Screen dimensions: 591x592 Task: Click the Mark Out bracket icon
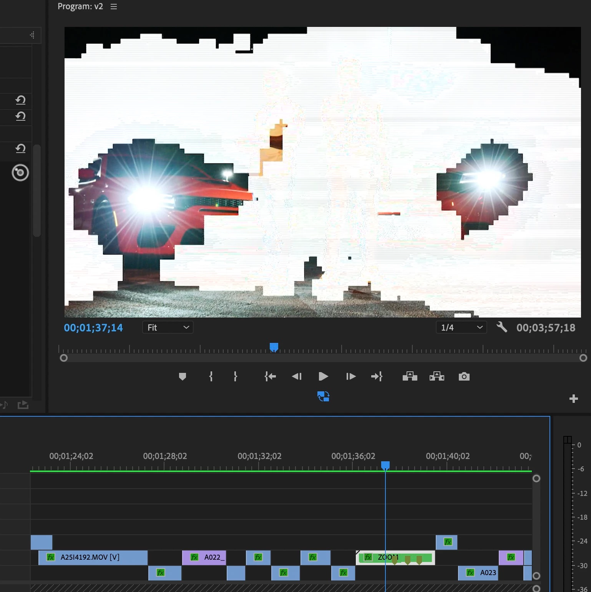pyautogui.click(x=235, y=376)
